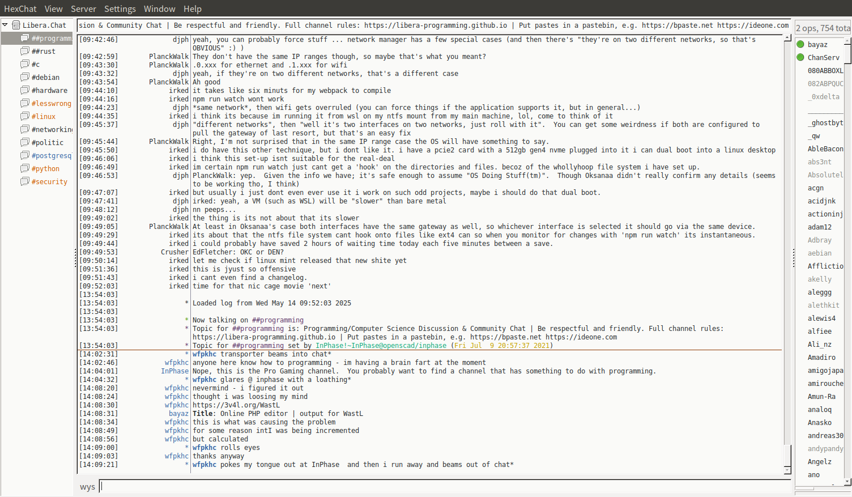Click the ##rust channel icon
Viewport: 852px width, 497px height.
tap(24, 51)
